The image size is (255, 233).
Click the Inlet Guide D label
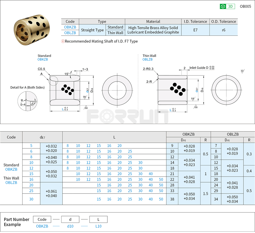[202, 68]
